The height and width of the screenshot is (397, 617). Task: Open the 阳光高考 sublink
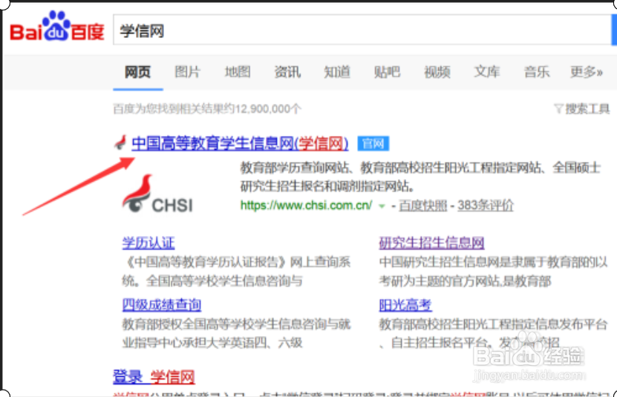[x=405, y=305]
